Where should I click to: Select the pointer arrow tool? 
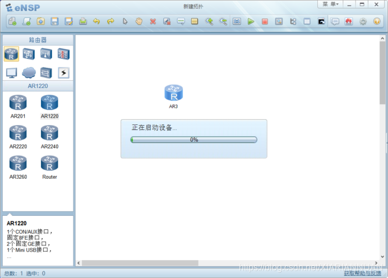[x=125, y=21]
